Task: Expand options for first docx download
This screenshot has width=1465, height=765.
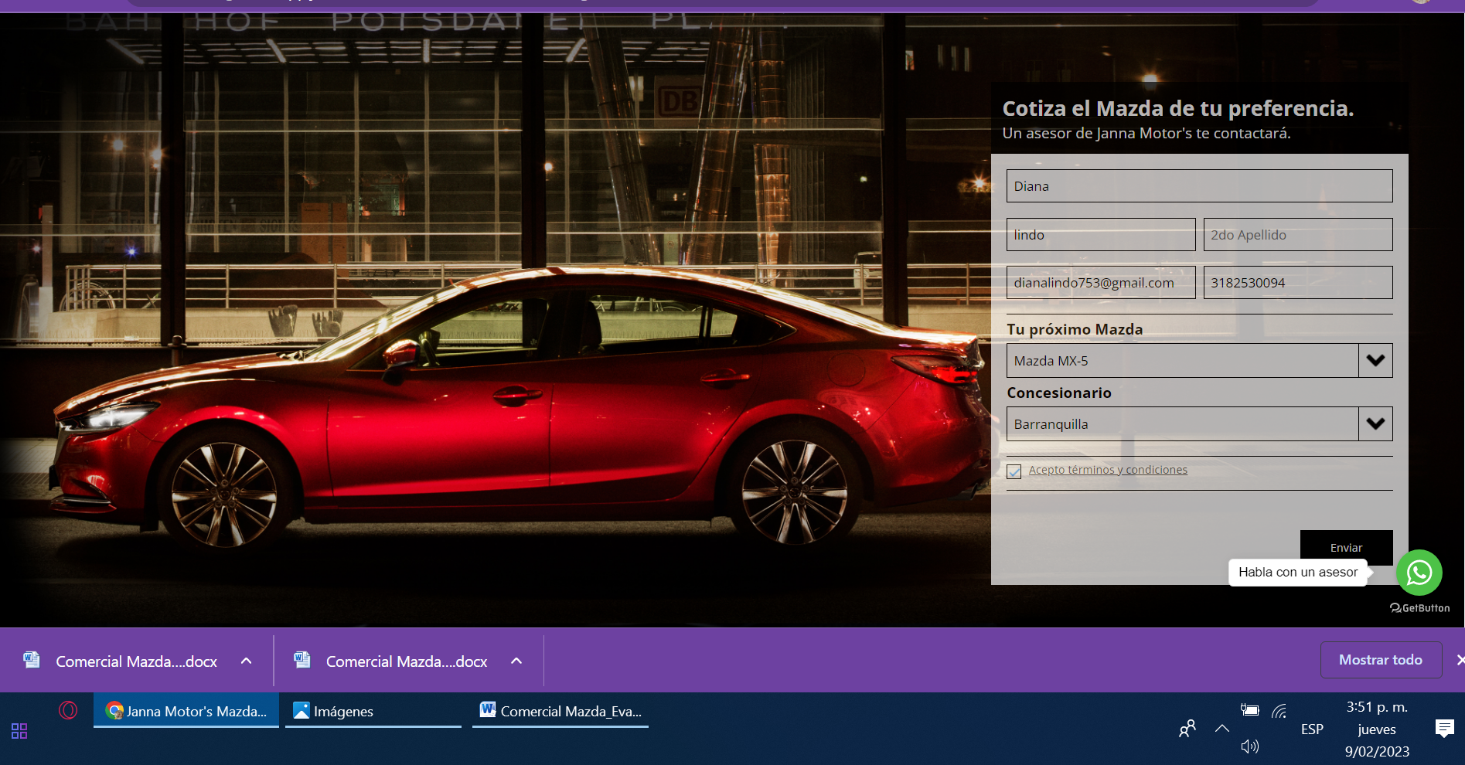Action: click(x=247, y=661)
